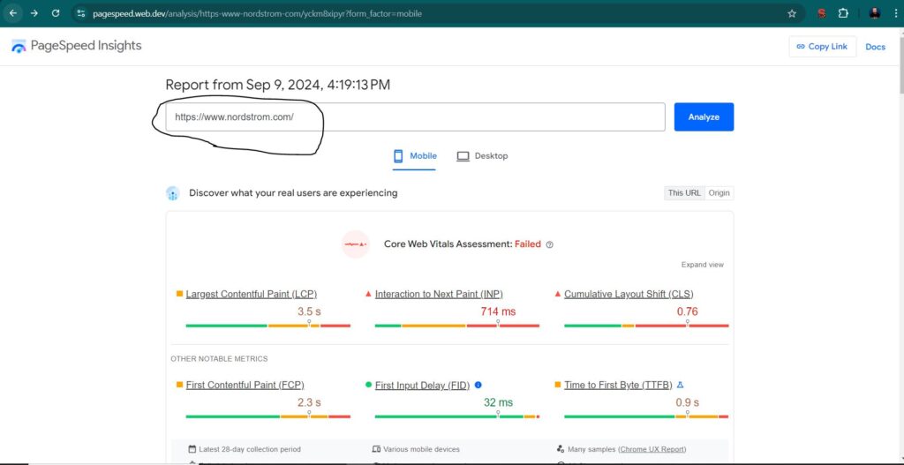Open site information icon in address bar
904x465 pixels.
tap(80, 13)
